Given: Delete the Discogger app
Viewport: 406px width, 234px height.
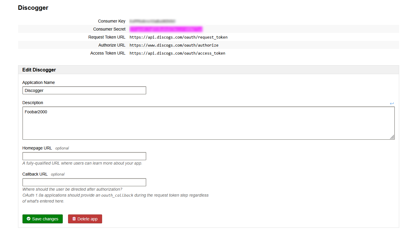Looking at the screenshot, I should tap(85, 219).
